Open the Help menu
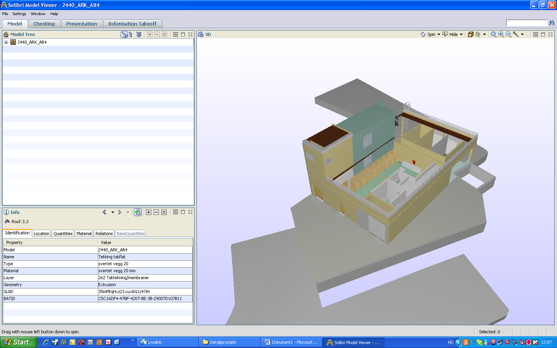557x348 pixels. pyautogui.click(x=54, y=14)
